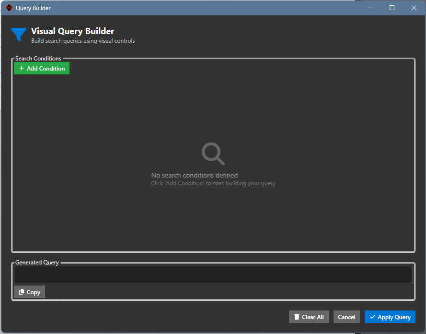Close the Query Builder window
The width and height of the screenshot is (426, 334).
pos(414,8)
